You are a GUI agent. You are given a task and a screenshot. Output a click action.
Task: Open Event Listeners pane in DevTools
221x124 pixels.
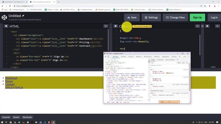pos(170,60)
